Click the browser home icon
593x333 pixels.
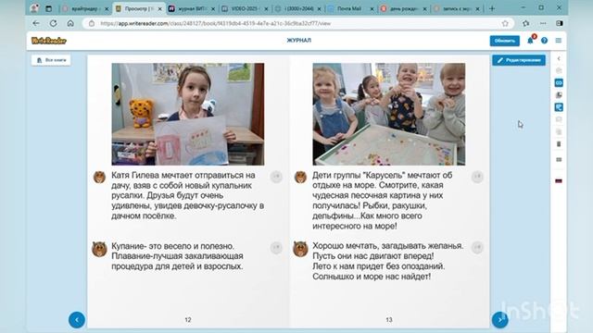(x=70, y=23)
